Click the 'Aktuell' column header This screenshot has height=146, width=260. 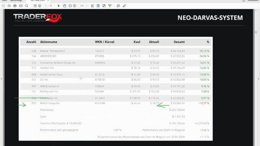tap(154, 42)
